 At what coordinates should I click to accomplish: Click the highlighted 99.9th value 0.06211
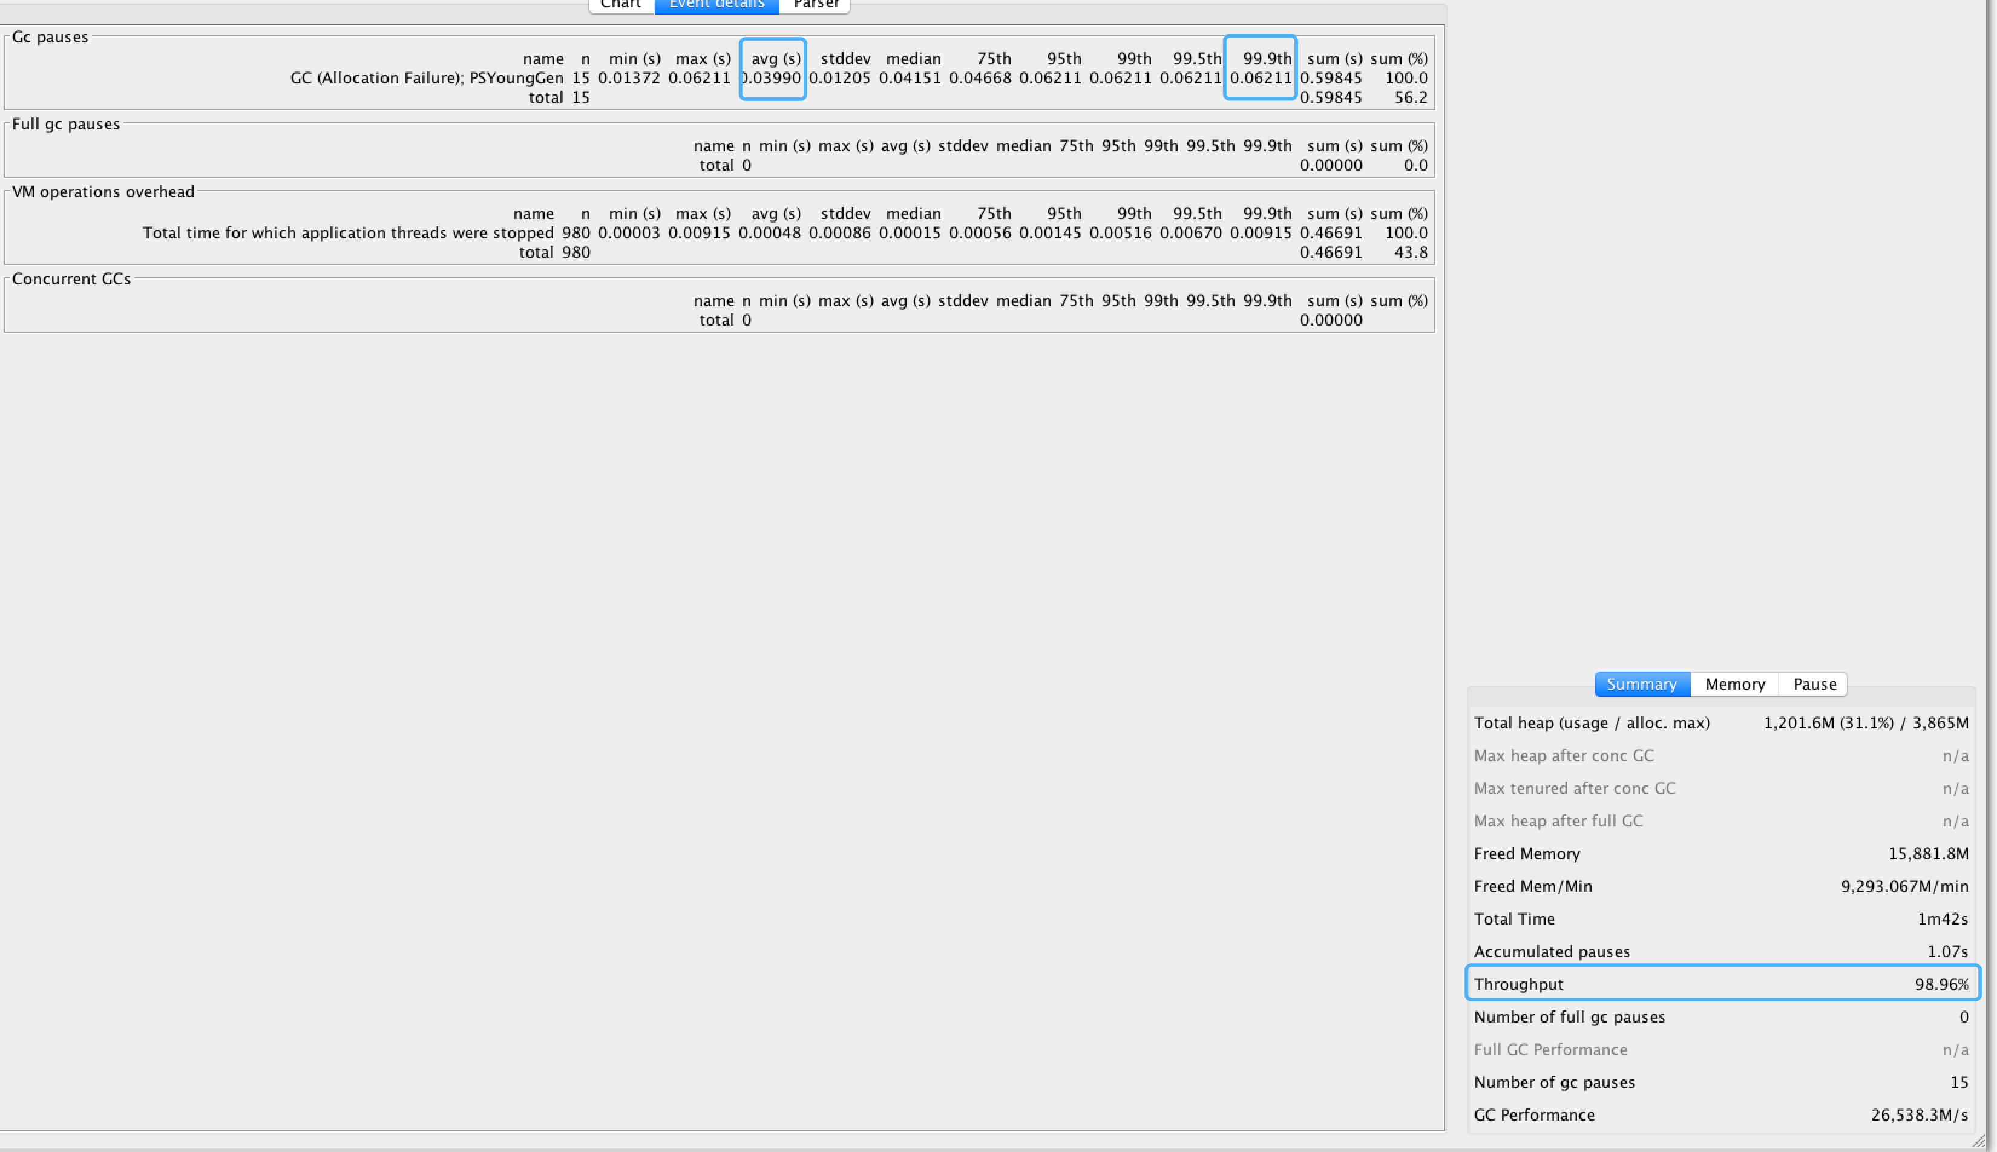[x=1261, y=77]
